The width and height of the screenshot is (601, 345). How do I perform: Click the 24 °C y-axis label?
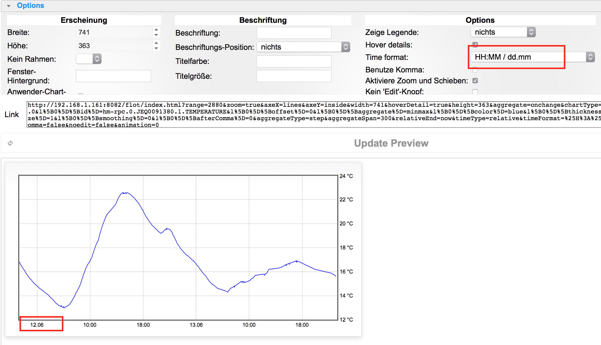pyautogui.click(x=346, y=176)
